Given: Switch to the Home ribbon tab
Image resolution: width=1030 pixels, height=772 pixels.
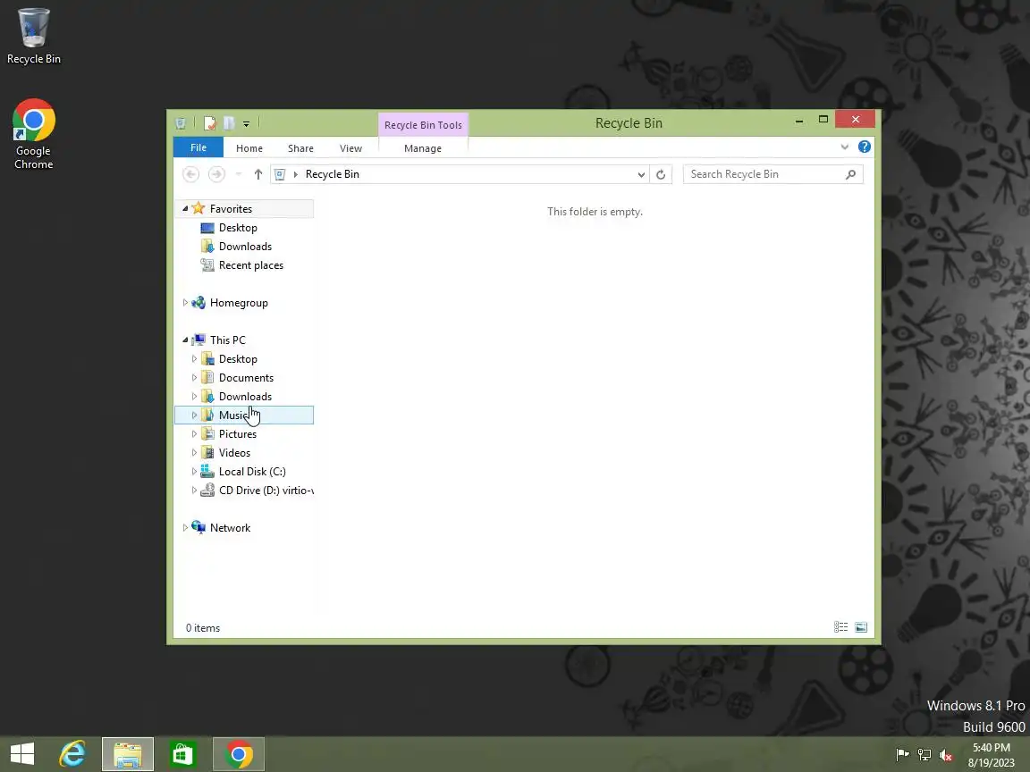Looking at the screenshot, I should point(249,148).
